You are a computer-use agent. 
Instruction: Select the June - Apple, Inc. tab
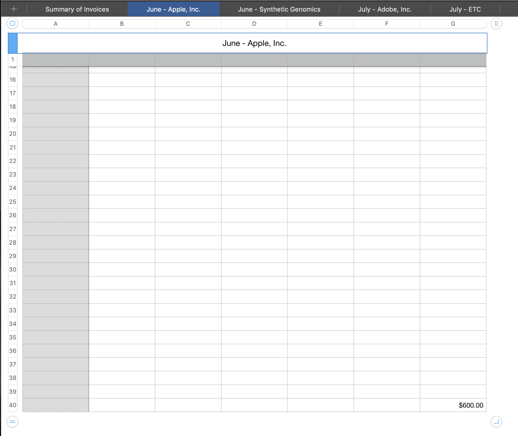(x=173, y=9)
